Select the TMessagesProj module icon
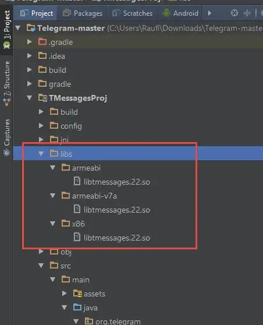 point(42,98)
